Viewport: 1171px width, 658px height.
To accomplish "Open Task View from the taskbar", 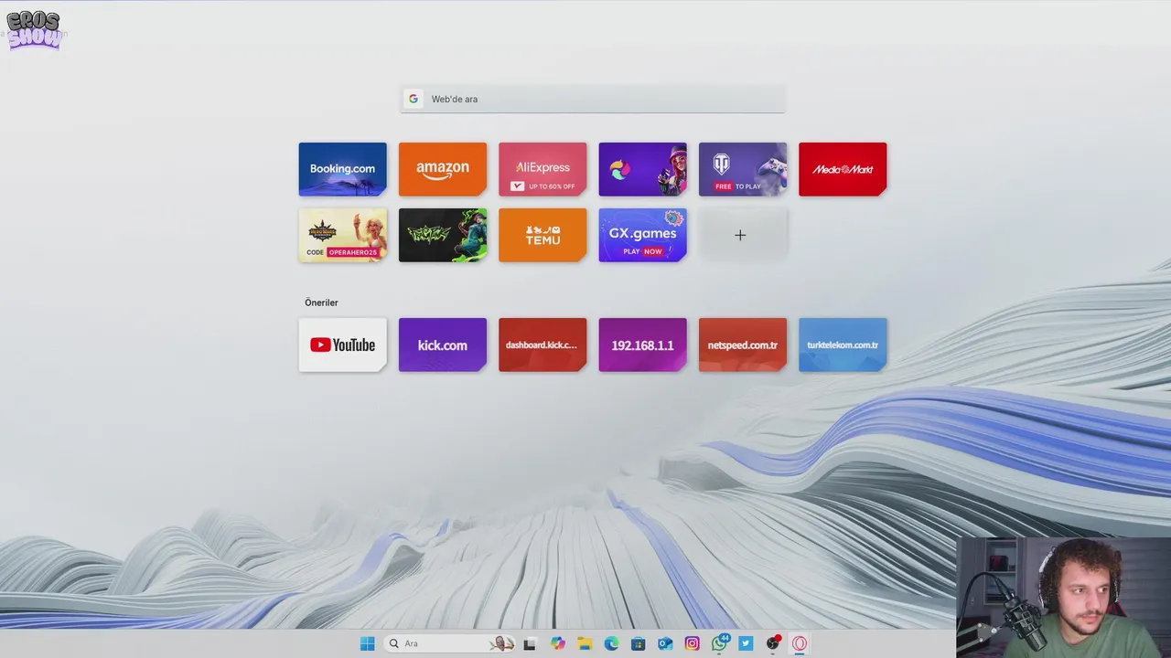I will [529, 643].
